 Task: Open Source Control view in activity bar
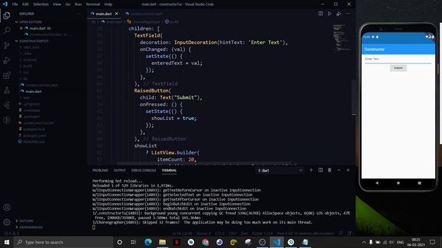coord(7,45)
